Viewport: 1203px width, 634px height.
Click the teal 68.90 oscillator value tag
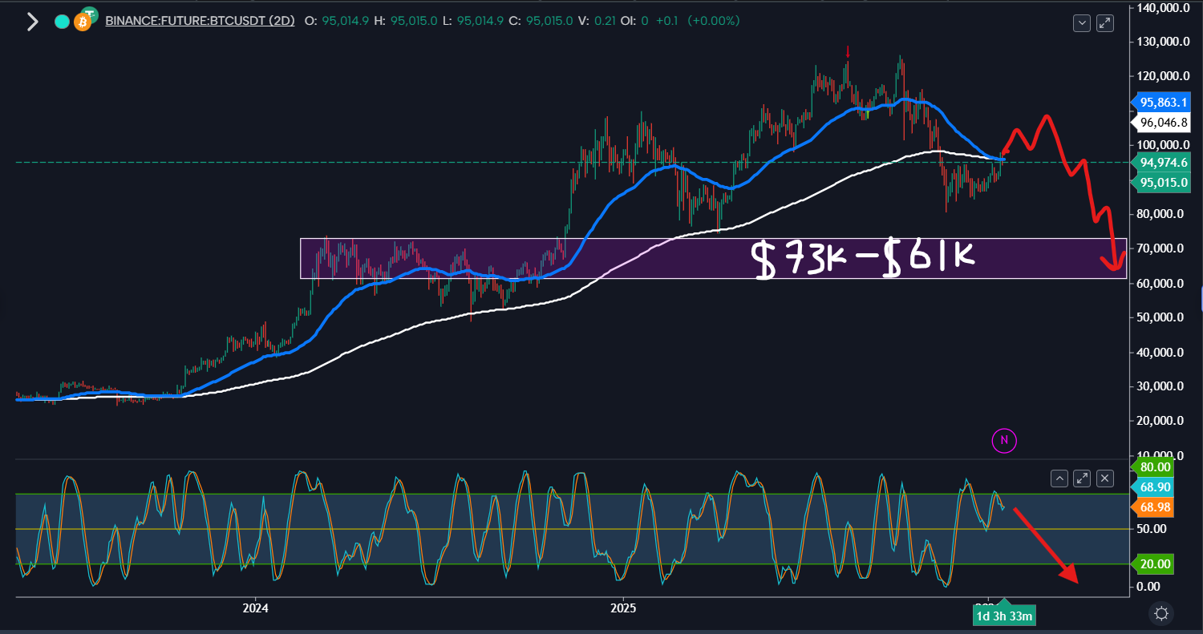point(1152,487)
